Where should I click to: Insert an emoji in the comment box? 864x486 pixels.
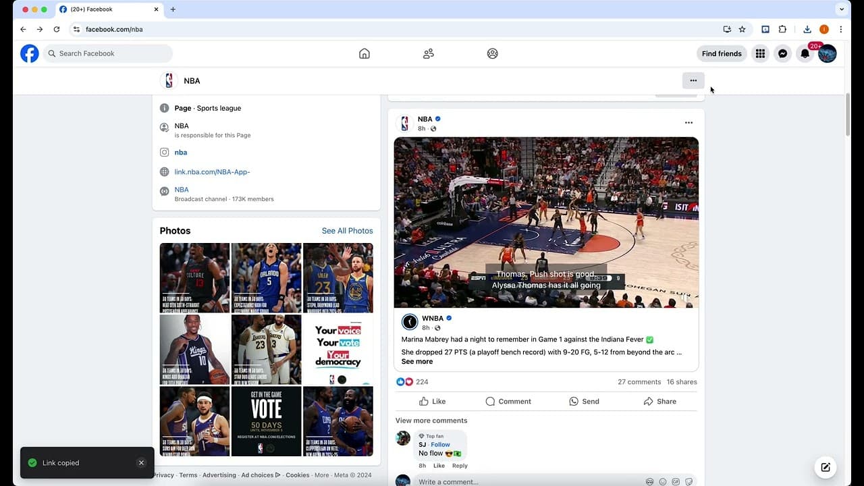point(663,482)
